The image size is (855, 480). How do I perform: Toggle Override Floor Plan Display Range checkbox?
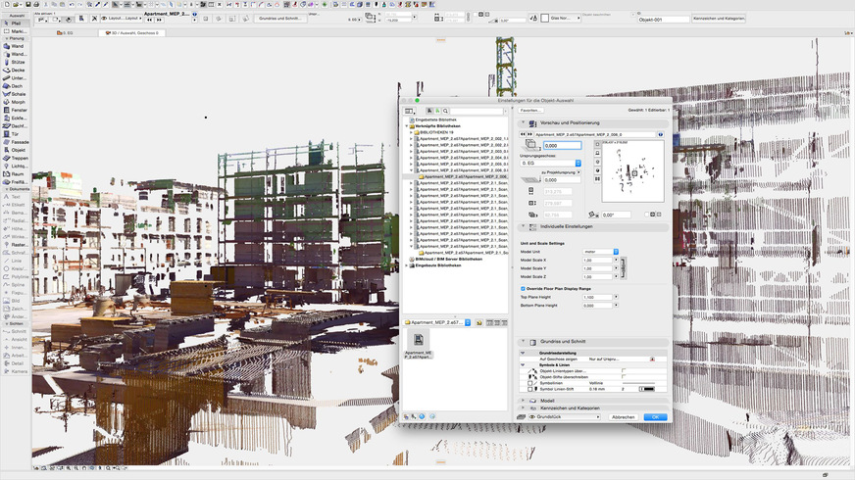click(523, 289)
